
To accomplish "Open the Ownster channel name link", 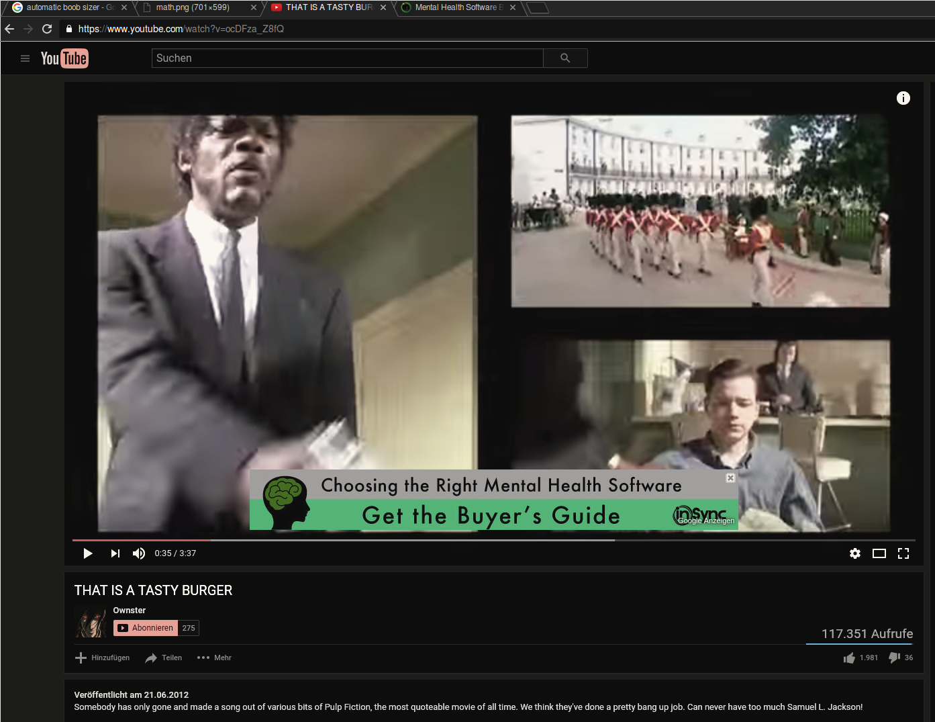I will click(130, 611).
